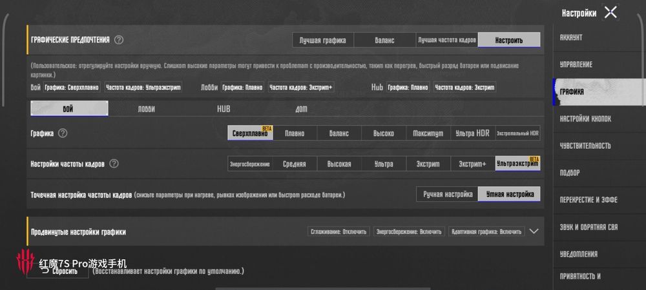Open the Управление settings section

click(x=599, y=64)
